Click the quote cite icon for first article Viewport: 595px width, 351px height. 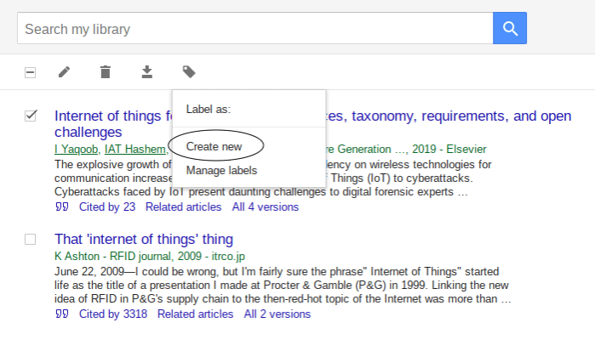(60, 207)
